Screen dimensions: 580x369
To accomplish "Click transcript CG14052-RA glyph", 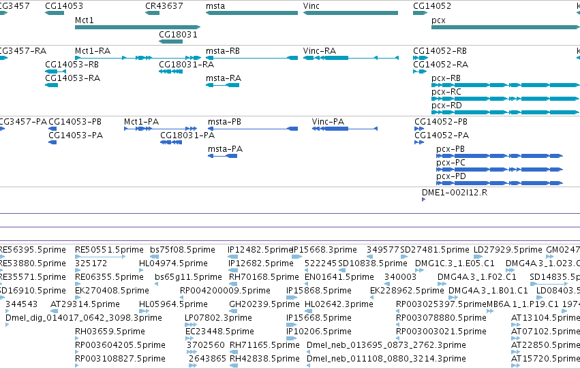I will point(420,71).
